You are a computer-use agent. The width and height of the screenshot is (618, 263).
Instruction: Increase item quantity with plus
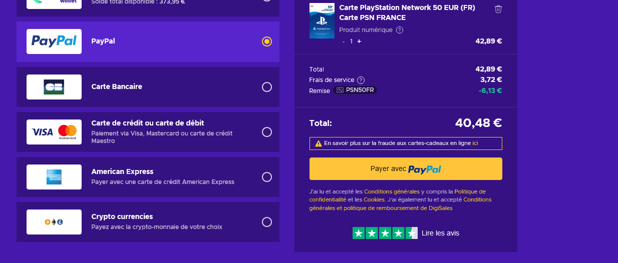[359, 41]
